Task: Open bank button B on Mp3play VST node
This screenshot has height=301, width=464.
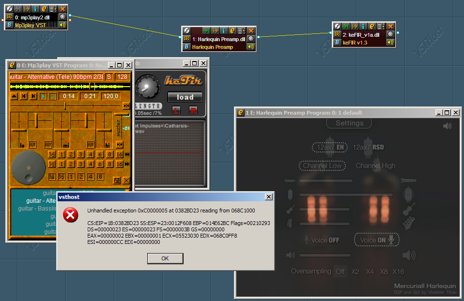Action: (x=10, y=25)
